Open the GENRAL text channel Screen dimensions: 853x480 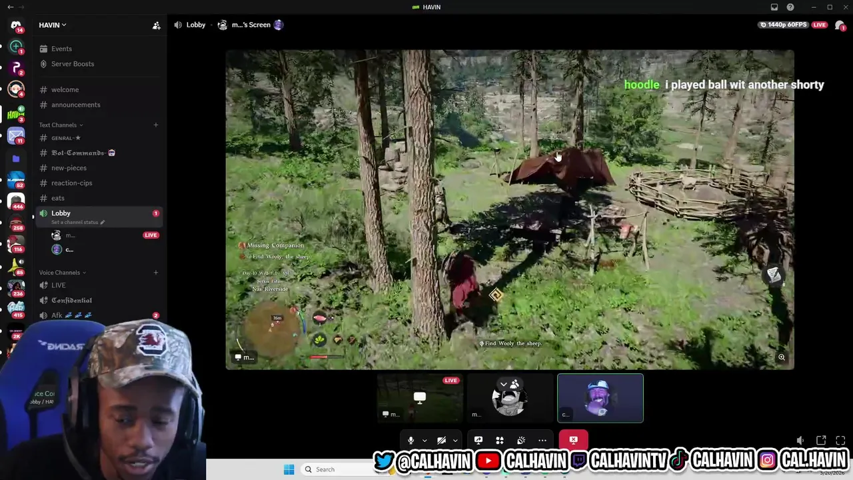click(x=66, y=138)
